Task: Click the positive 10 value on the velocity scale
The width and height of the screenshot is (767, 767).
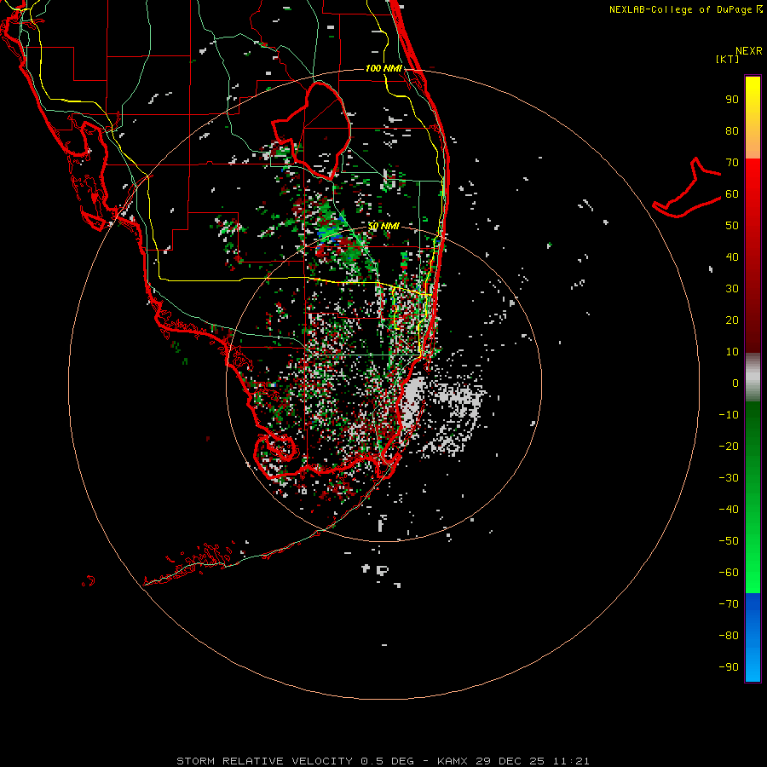Action: 732,352
